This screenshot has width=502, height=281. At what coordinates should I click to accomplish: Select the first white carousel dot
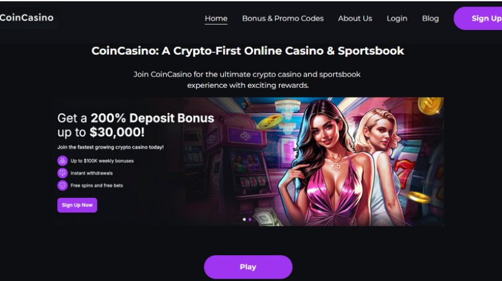click(244, 220)
